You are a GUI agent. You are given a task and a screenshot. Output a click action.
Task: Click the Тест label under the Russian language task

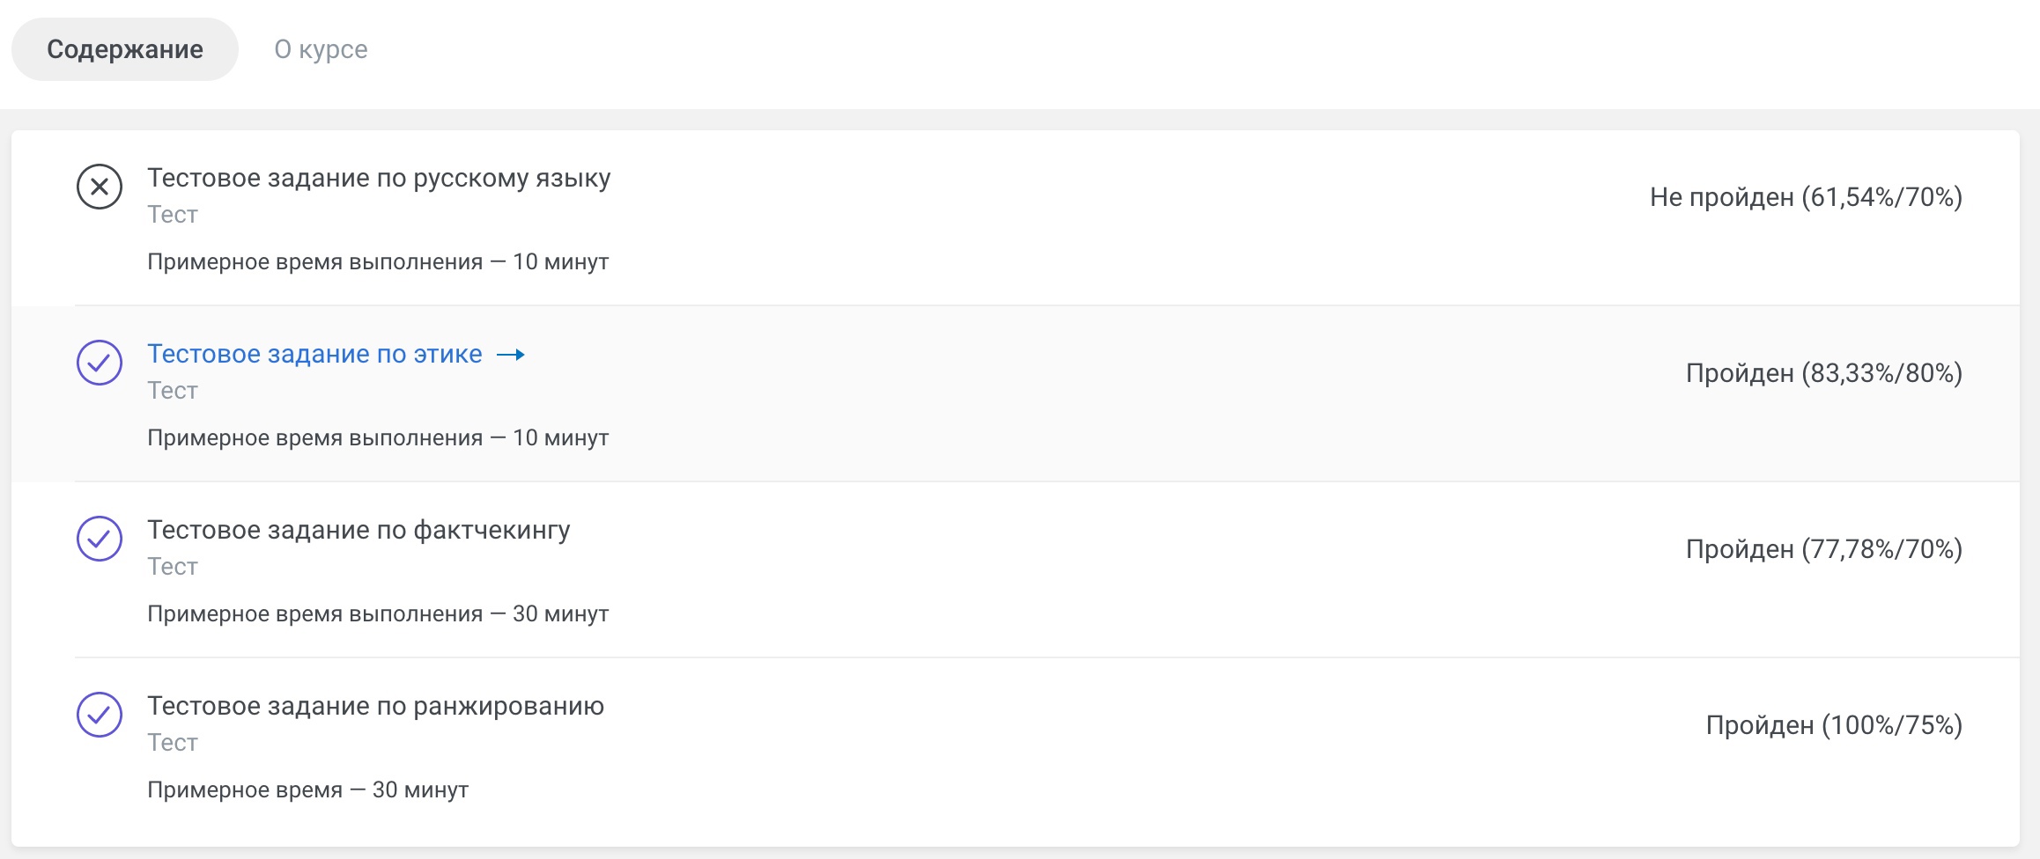173,215
